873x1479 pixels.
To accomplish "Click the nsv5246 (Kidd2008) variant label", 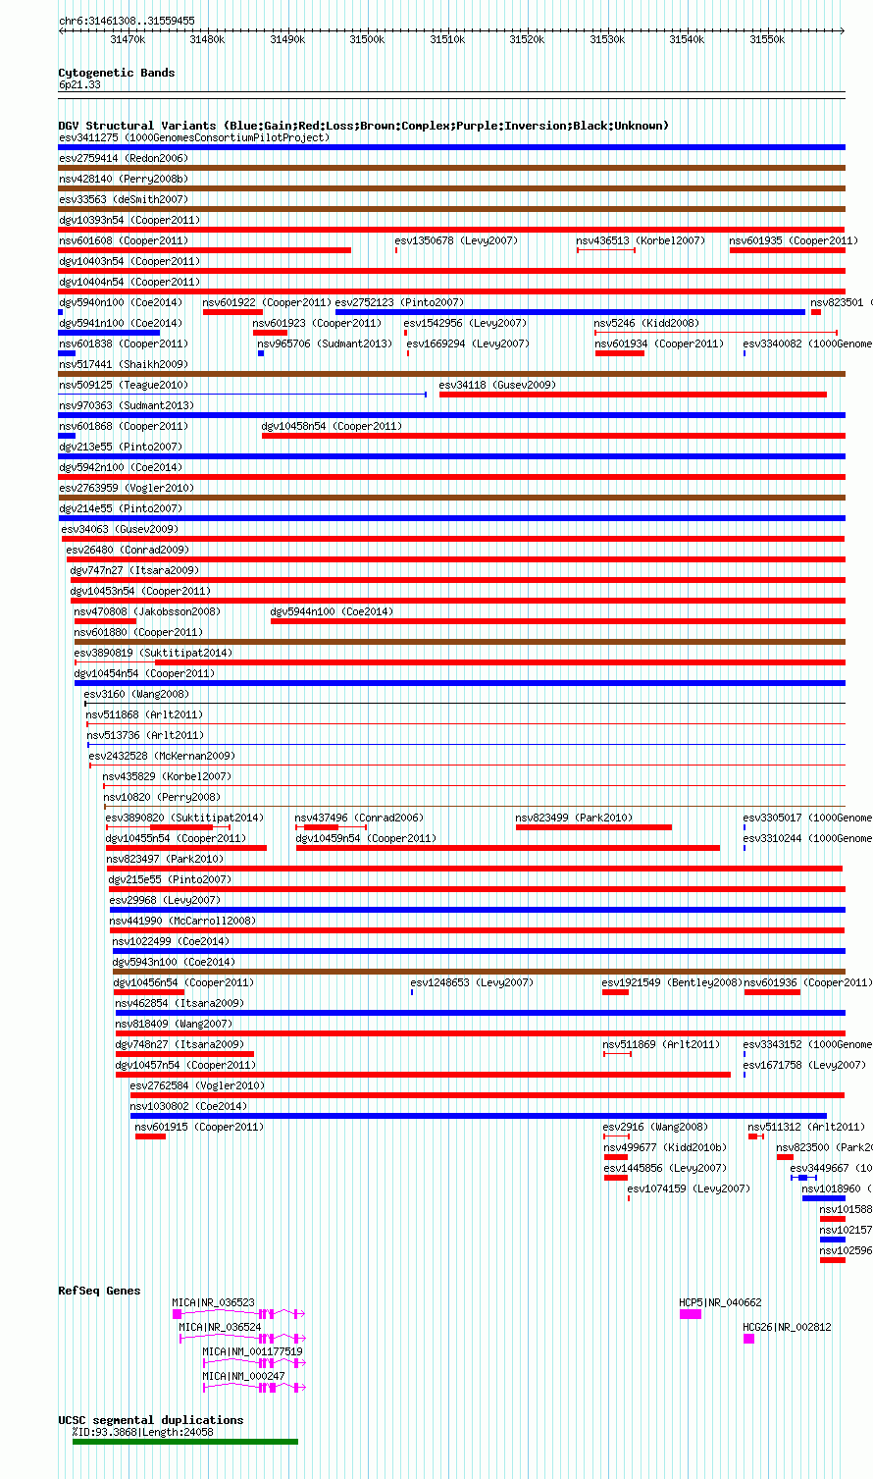I will (647, 323).
